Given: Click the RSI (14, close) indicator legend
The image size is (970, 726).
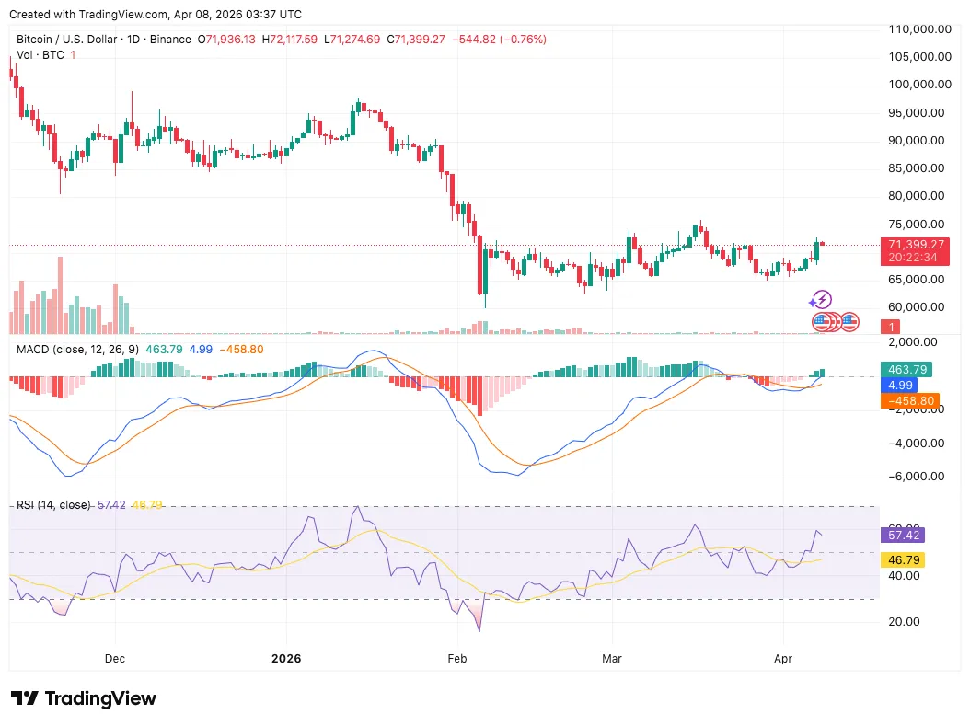Looking at the screenshot, I should click(54, 505).
